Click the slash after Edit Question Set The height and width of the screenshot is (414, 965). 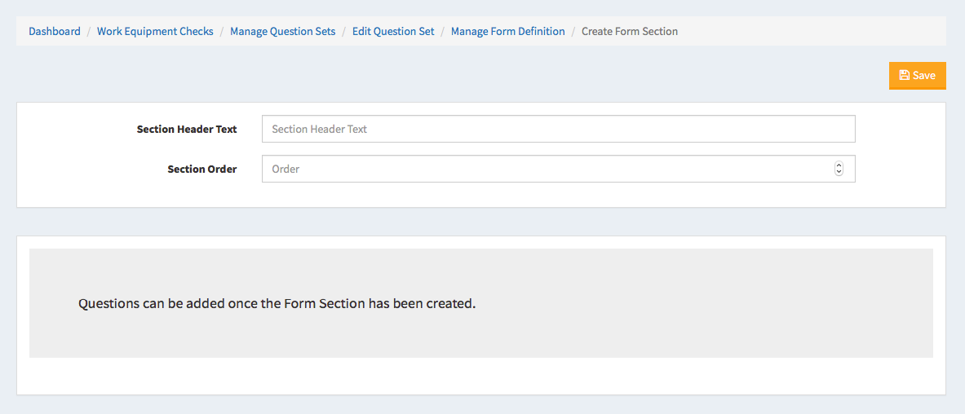click(x=442, y=31)
